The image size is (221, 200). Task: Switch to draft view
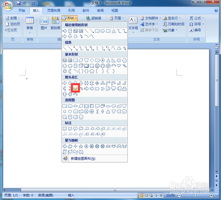tap(161, 195)
